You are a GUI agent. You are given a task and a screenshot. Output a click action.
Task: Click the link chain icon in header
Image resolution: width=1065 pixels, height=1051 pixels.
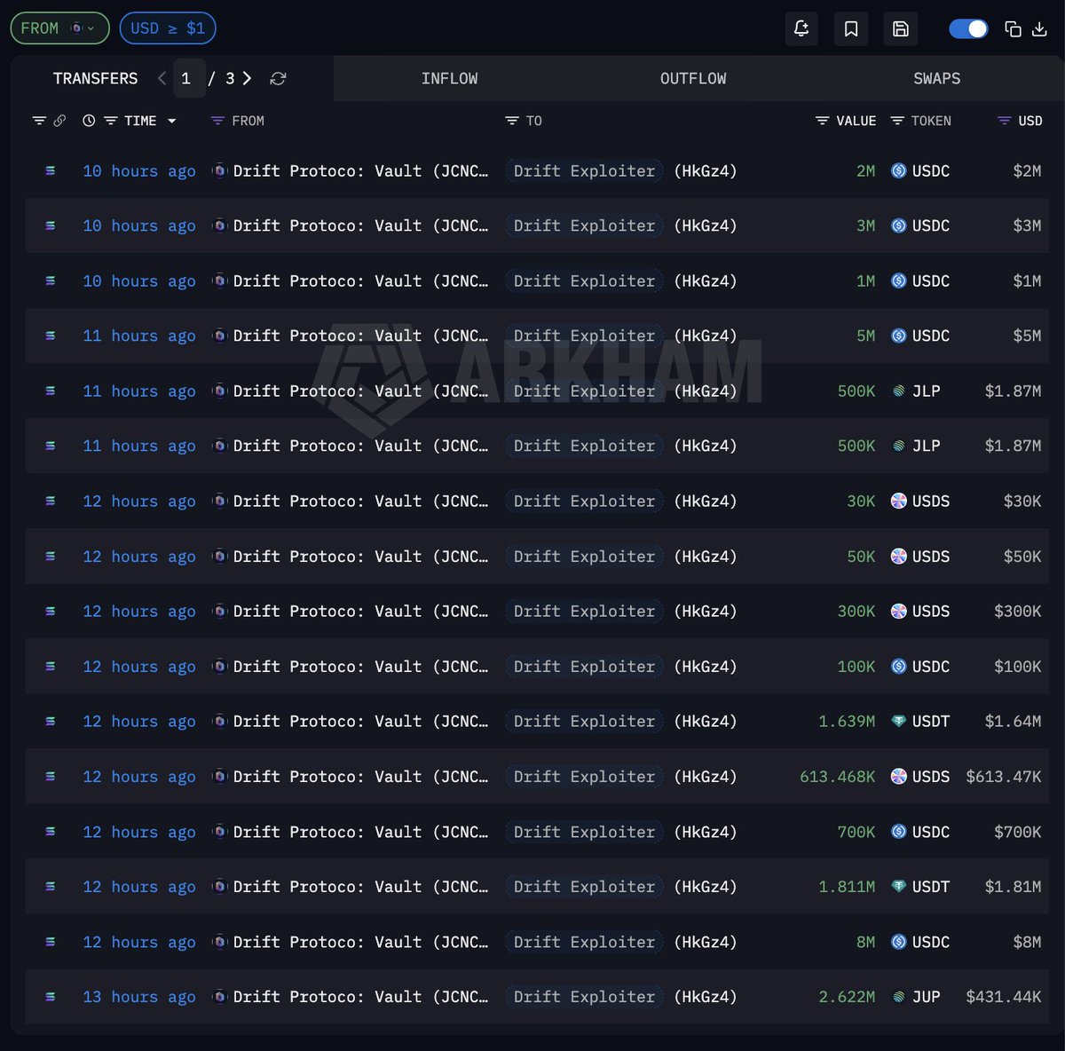pyautogui.click(x=59, y=121)
